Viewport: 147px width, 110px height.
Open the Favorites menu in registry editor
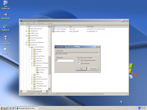pyautogui.click(x=41, y=23)
